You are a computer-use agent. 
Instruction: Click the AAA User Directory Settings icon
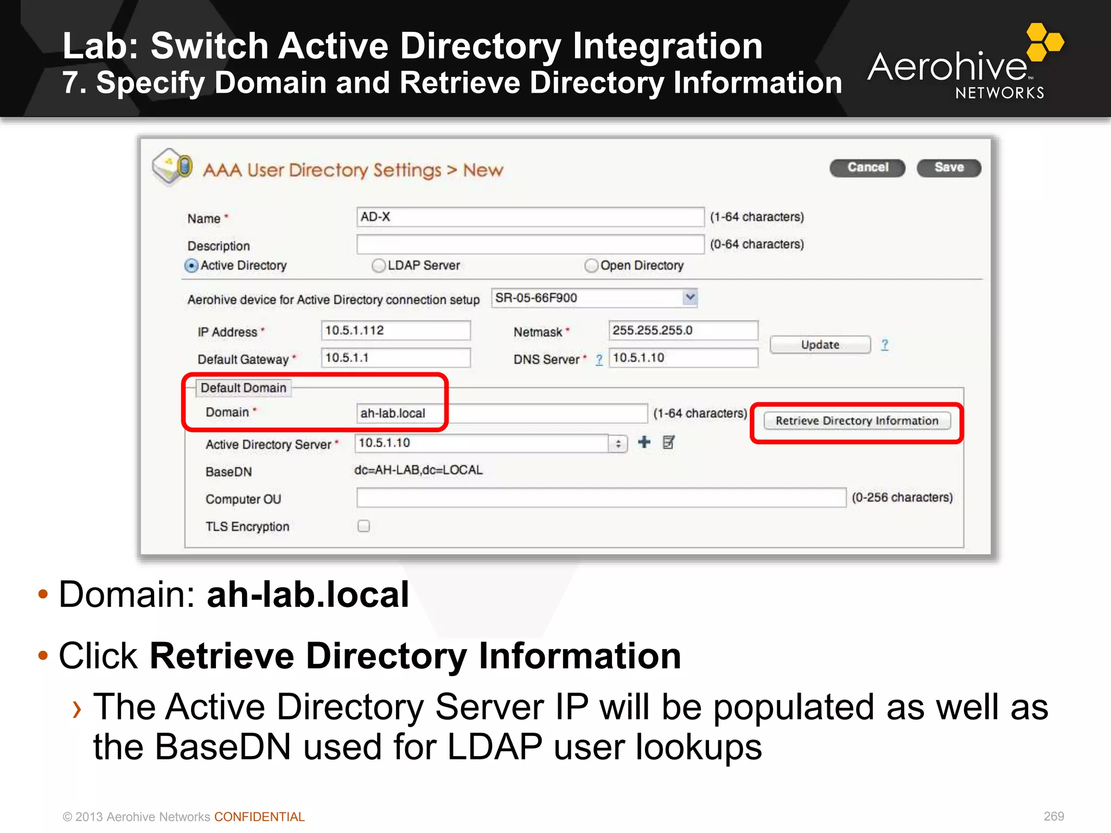(x=172, y=166)
